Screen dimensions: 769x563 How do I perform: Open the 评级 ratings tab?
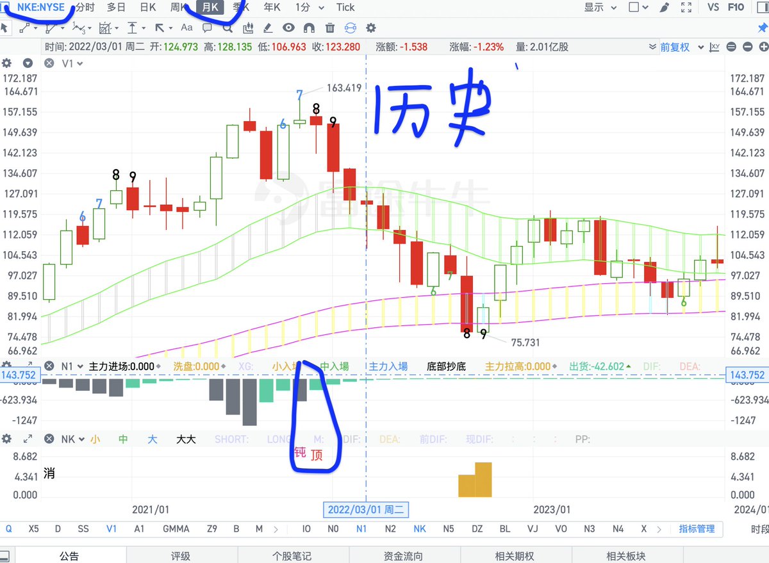point(181,556)
